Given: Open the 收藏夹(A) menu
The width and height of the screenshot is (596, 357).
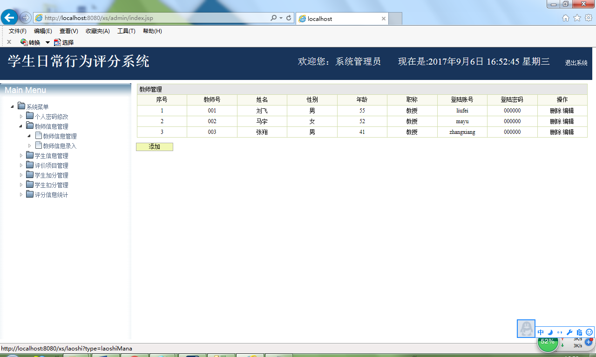Looking at the screenshot, I should tap(98, 31).
